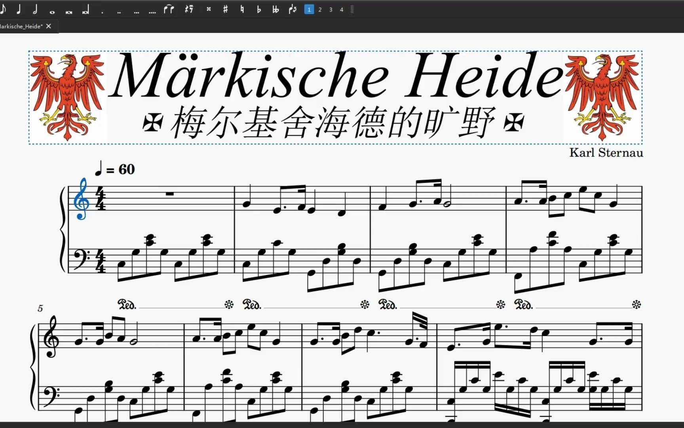Apply sharp accidental
The height and width of the screenshot is (428, 684).
click(x=225, y=9)
